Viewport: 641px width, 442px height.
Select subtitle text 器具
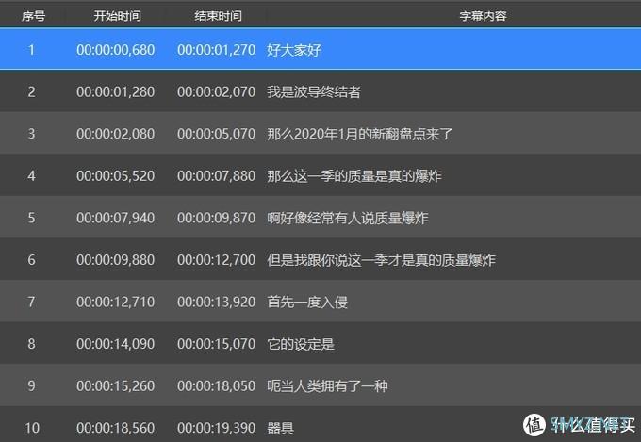[281, 428]
